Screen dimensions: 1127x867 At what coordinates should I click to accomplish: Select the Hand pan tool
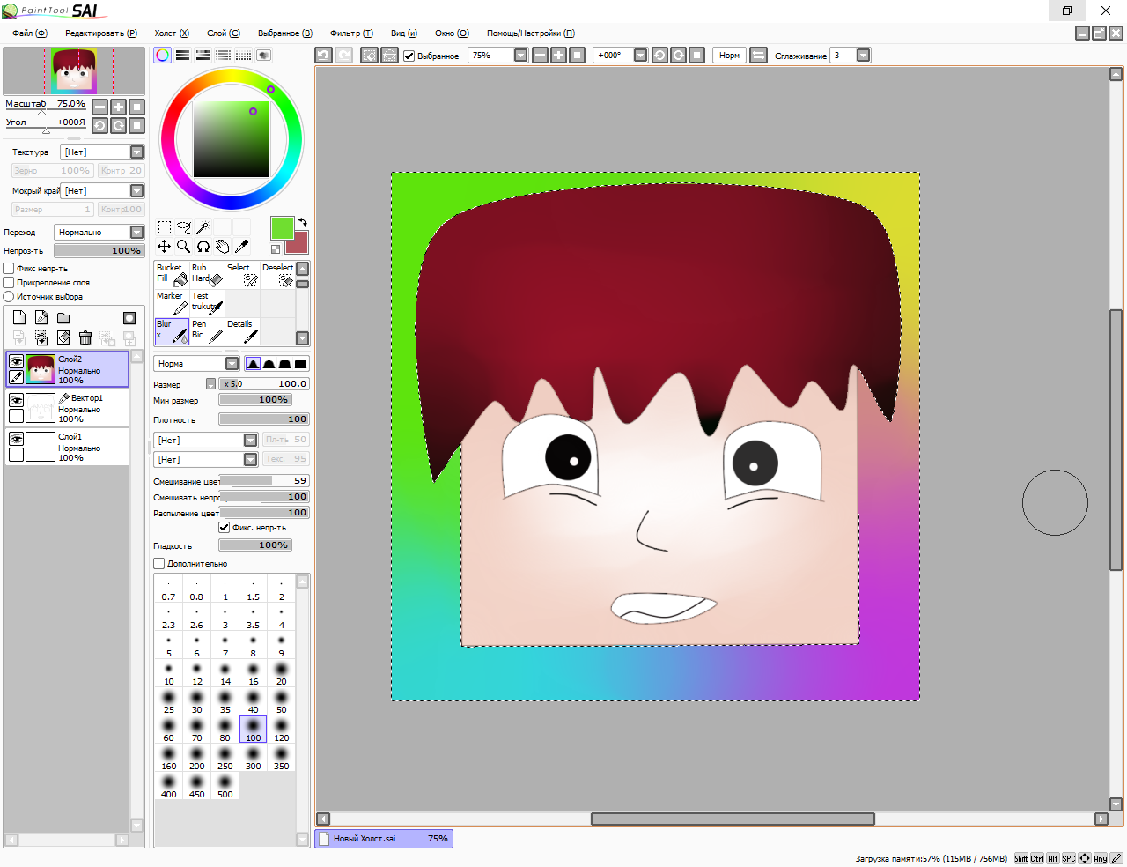coord(223,247)
